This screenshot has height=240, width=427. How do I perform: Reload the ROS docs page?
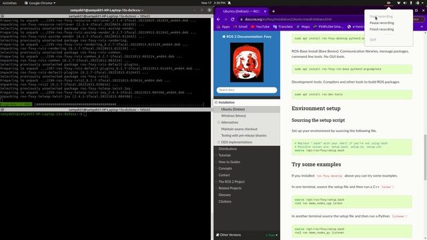tap(233, 19)
